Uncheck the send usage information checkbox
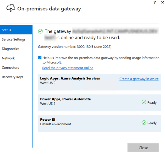The height and width of the screenshot is (154, 165). point(40,58)
